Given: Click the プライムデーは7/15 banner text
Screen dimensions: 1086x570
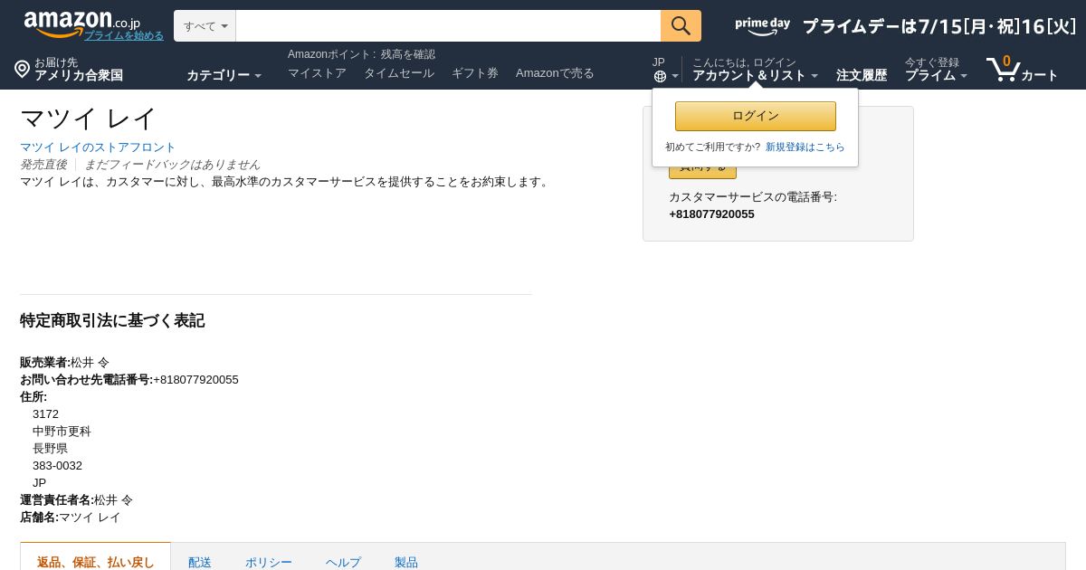Looking at the screenshot, I should pos(939,26).
